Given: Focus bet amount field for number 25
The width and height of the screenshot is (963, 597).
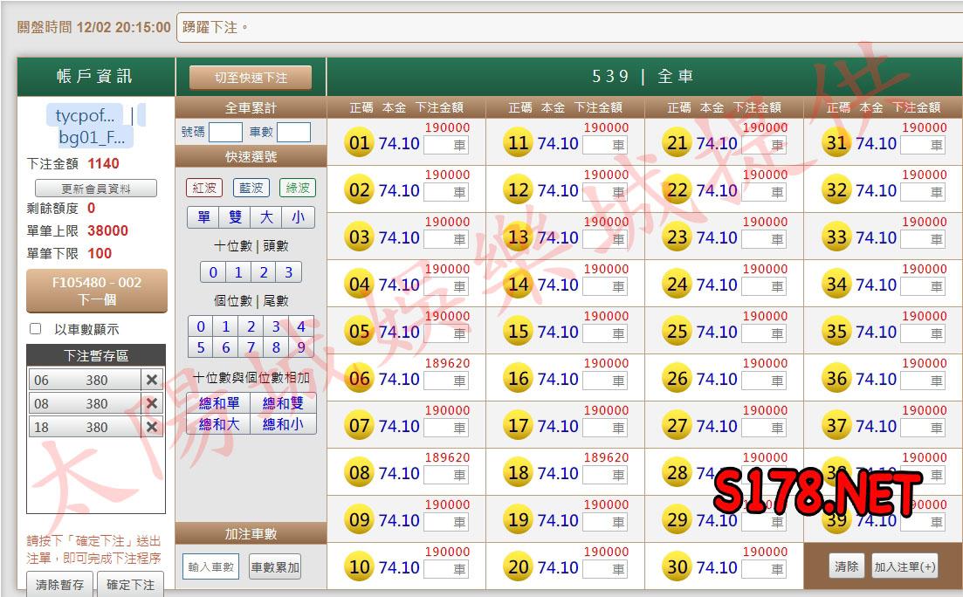Looking at the screenshot, I should pos(764,333).
